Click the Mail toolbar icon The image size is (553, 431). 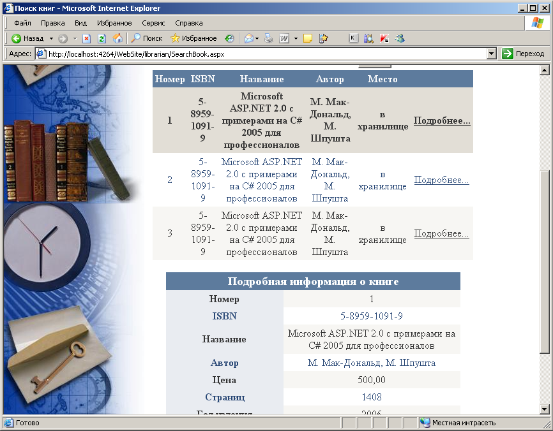[x=248, y=38]
